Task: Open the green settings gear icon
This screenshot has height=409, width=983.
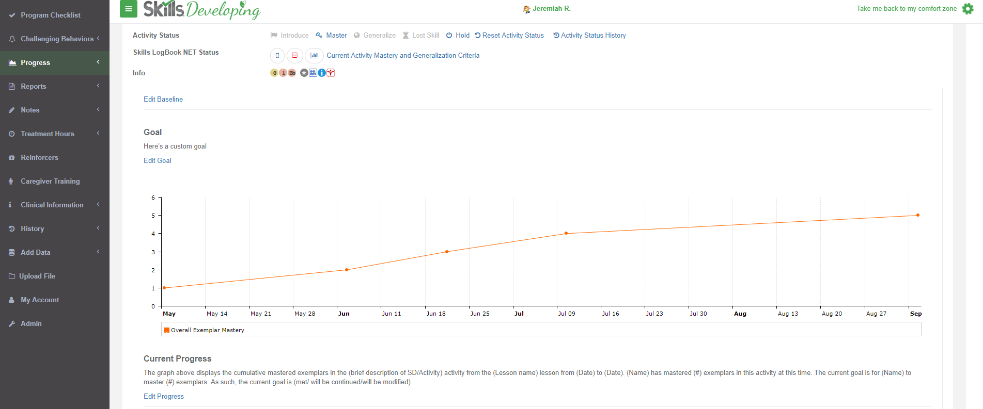Action: pos(968,9)
